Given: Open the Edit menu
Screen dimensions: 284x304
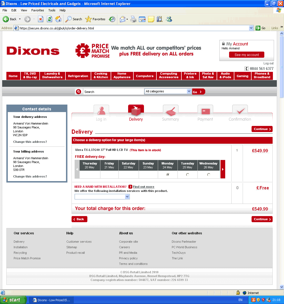Looking at the screenshot, I should point(14,10).
